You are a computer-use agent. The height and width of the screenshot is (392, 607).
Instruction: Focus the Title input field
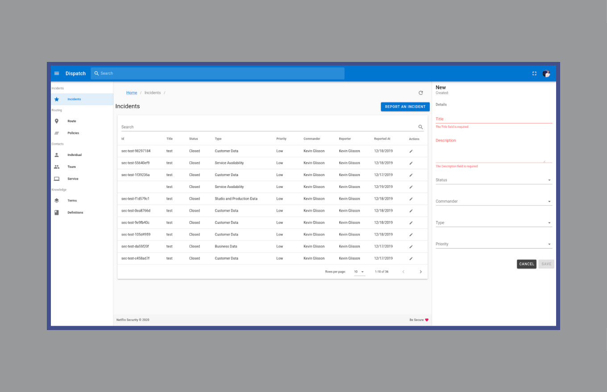click(494, 119)
